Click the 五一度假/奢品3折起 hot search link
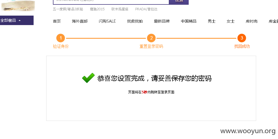This screenshot has height=139, width=278. point(68,9)
